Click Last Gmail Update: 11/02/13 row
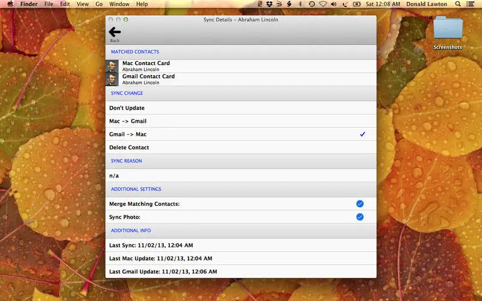This screenshot has width=482, height=301. pos(240,272)
